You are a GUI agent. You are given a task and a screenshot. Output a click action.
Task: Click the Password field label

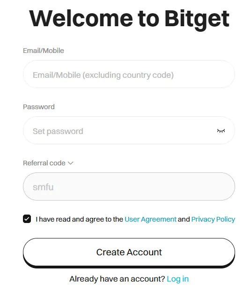tap(39, 107)
